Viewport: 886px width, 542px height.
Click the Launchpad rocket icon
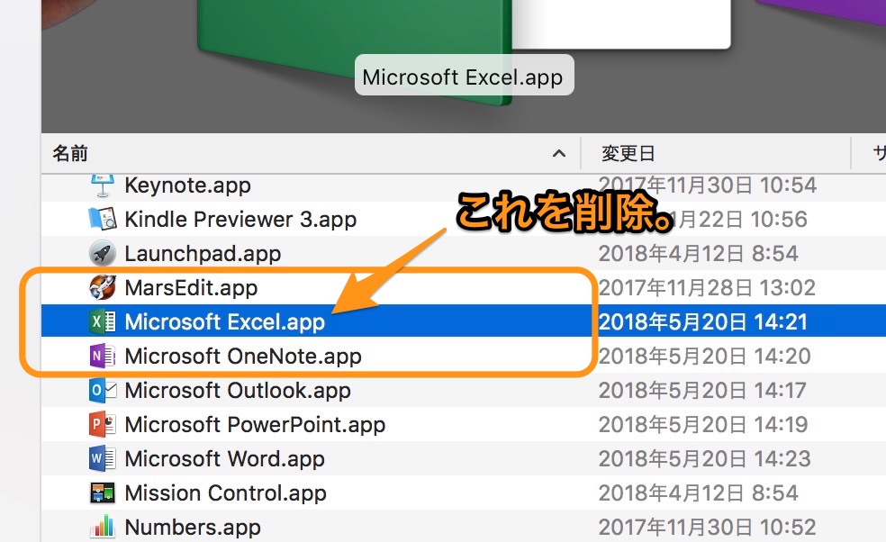tap(103, 253)
